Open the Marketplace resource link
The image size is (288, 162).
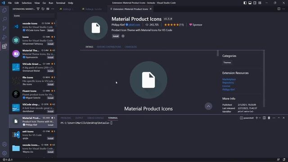229,79
